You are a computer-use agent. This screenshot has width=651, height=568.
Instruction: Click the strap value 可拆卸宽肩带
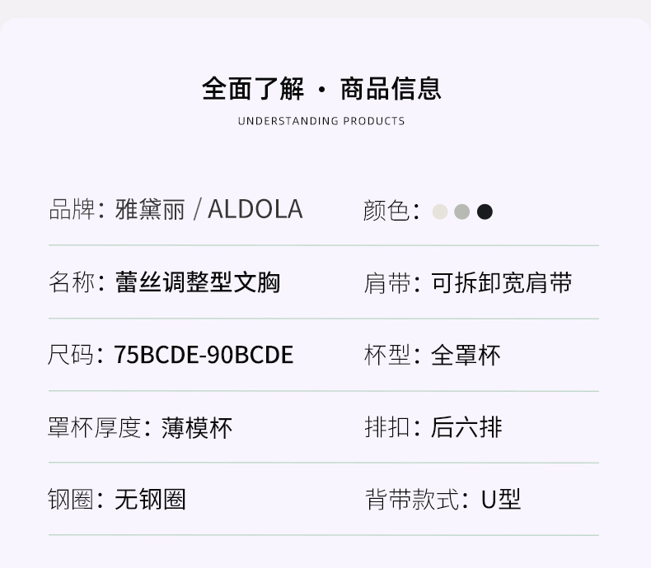[x=501, y=282]
